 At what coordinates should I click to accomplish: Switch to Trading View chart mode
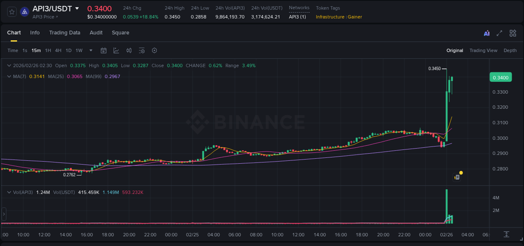pos(483,50)
